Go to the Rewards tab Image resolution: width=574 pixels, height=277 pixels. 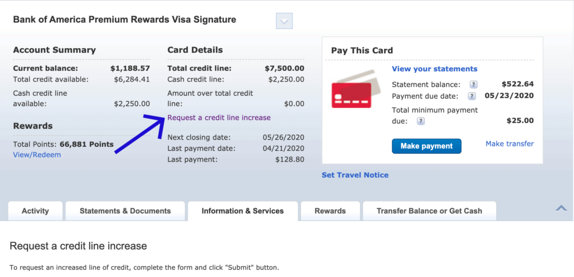[330, 211]
